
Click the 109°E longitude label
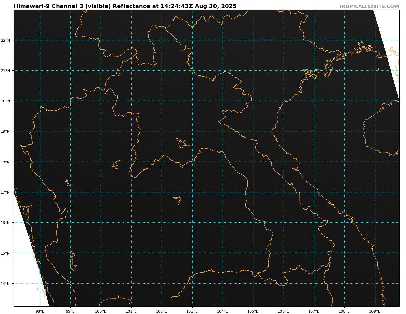(x=375, y=311)
